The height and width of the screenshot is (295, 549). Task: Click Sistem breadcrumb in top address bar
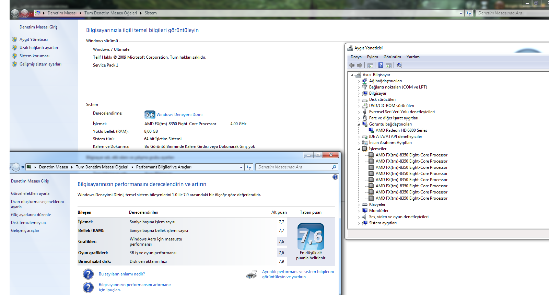151,13
